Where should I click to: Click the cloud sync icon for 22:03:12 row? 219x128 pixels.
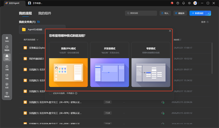coord(163,113)
